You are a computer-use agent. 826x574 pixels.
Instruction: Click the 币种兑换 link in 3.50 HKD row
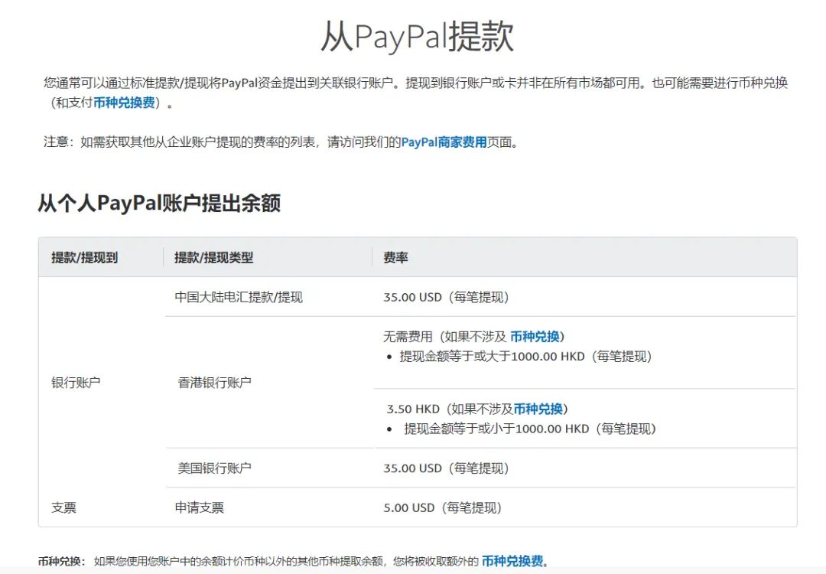point(540,409)
